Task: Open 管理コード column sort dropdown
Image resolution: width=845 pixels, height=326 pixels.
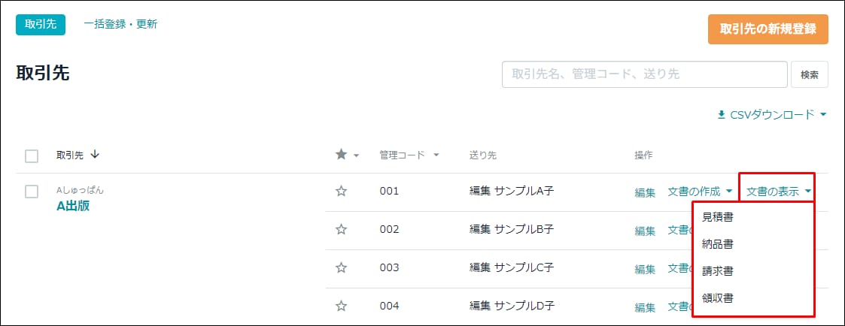Action: click(436, 155)
